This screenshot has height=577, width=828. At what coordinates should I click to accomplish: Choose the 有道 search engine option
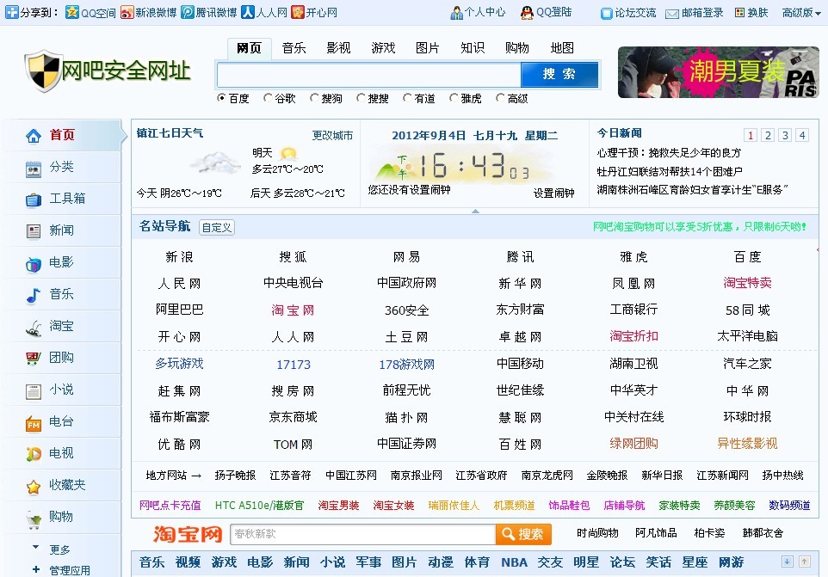pos(408,98)
